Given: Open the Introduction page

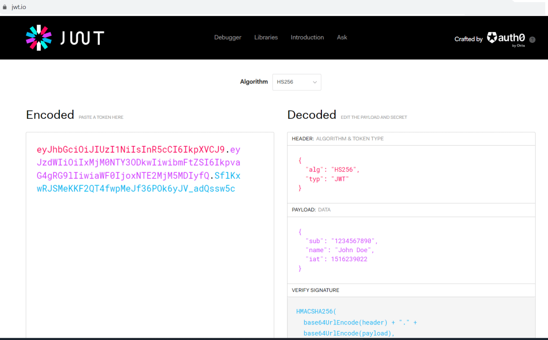Looking at the screenshot, I should click(x=307, y=37).
